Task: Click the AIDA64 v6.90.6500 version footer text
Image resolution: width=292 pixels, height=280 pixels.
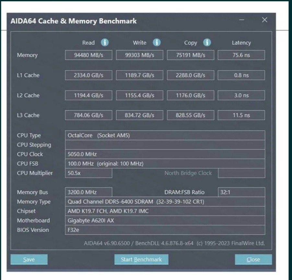Action: (174, 243)
